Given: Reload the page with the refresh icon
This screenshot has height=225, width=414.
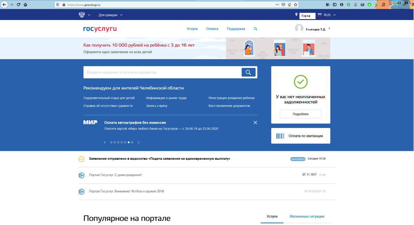Looking at the screenshot, I should 19,5.
